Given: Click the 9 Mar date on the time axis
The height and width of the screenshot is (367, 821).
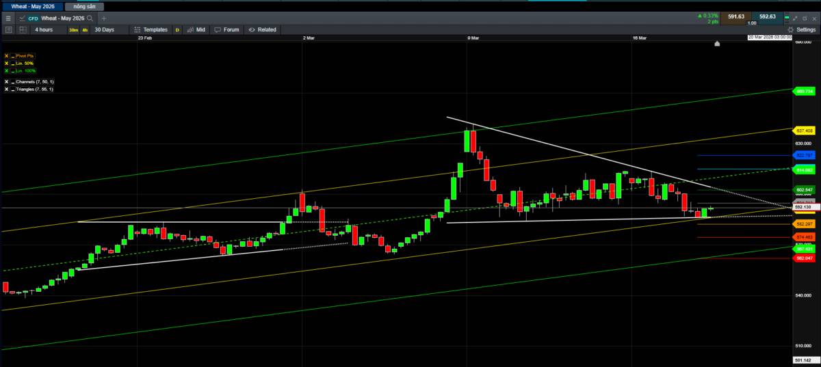Looking at the screenshot, I should pyautogui.click(x=473, y=38).
